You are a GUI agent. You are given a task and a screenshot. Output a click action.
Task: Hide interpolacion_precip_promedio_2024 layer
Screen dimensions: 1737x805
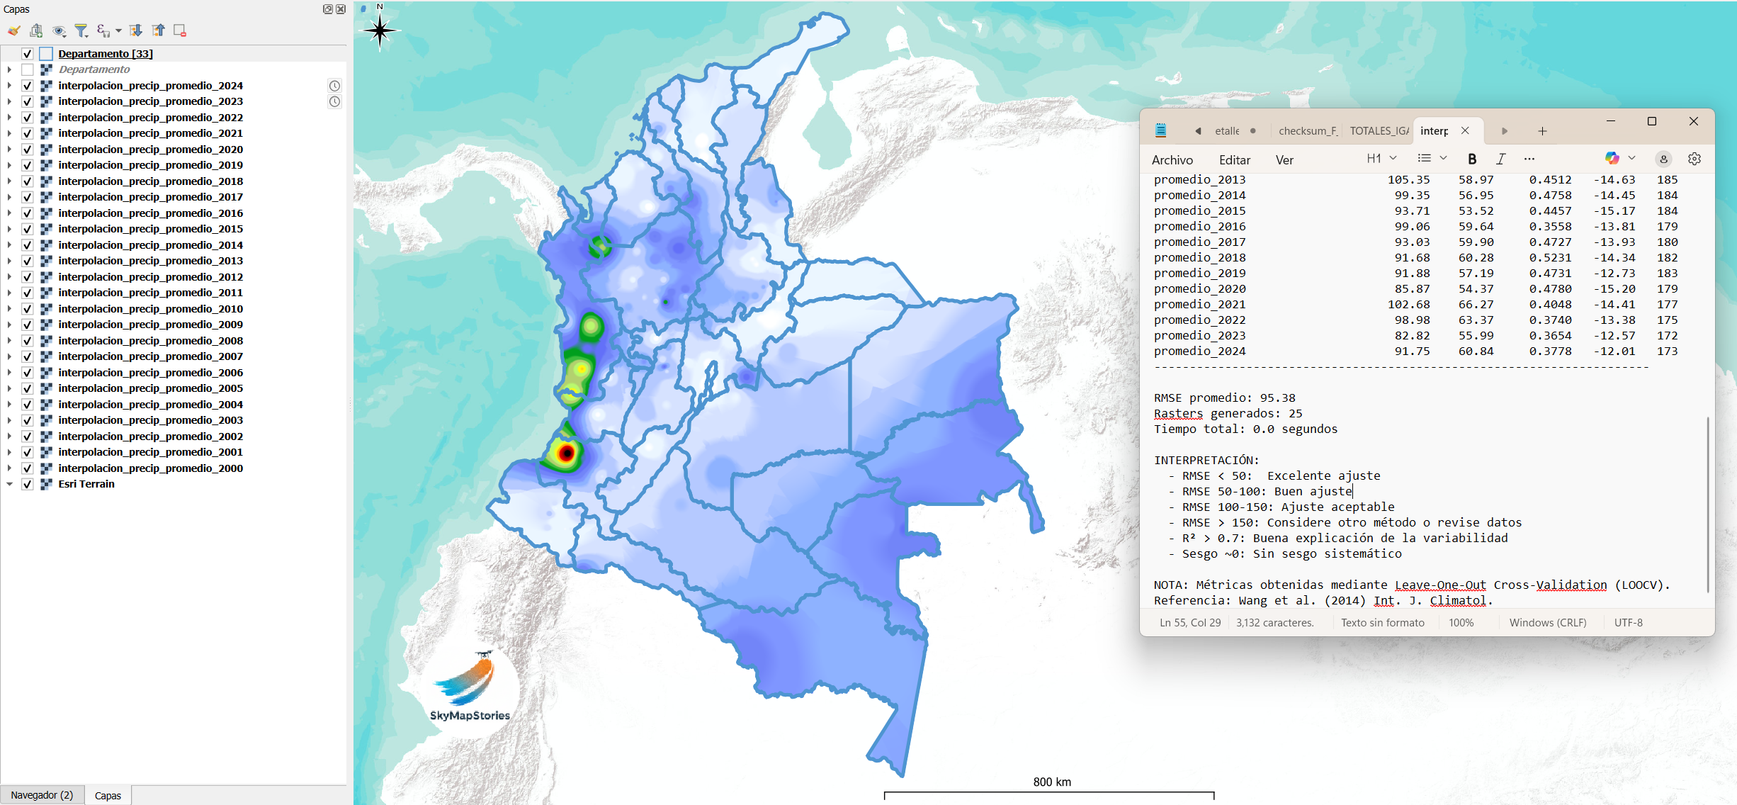tap(27, 86)
